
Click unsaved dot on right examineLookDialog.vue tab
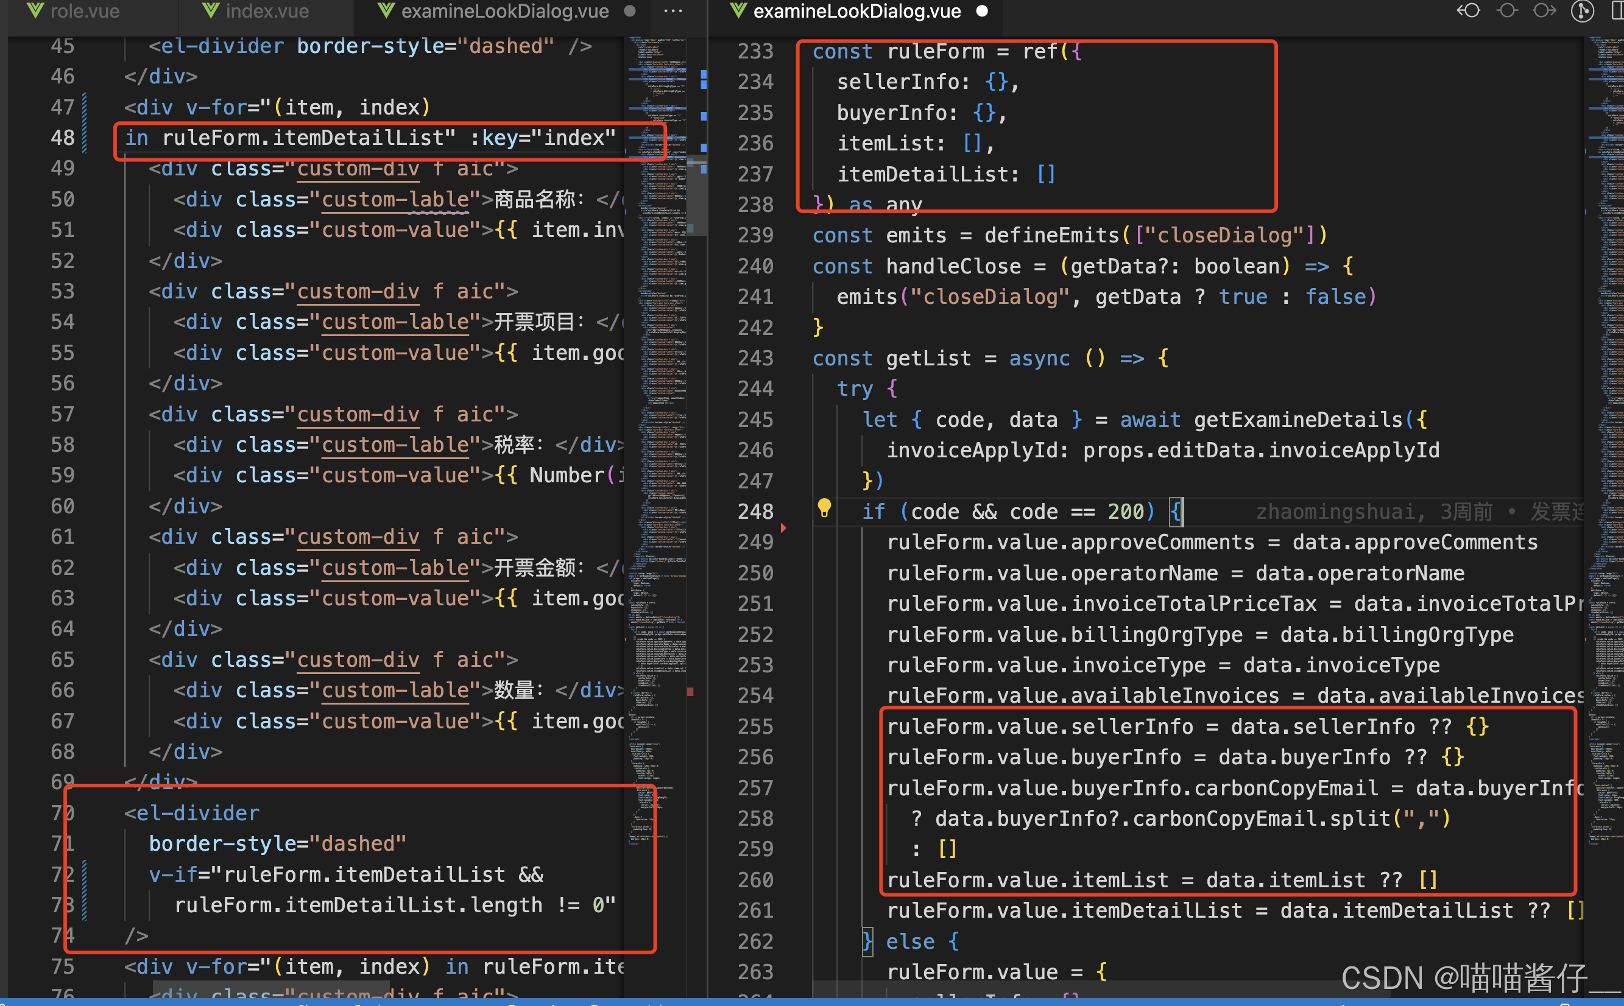[982, 10]
